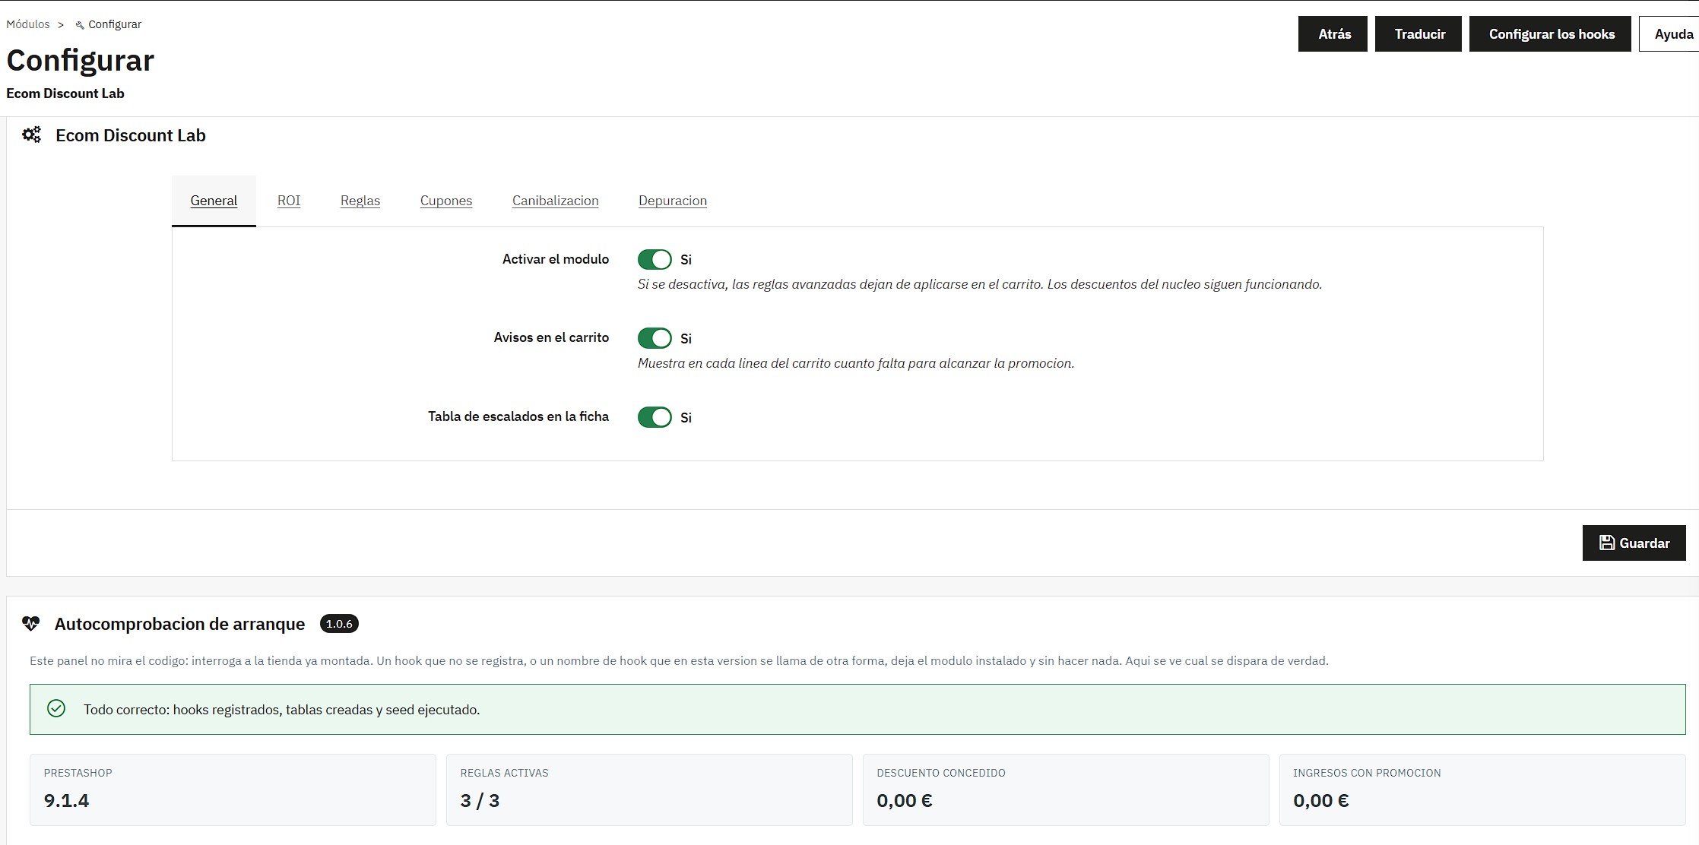Click the Ayuda button
The width and height of the screenshot is (1699, 845).
click(1670, 34)
